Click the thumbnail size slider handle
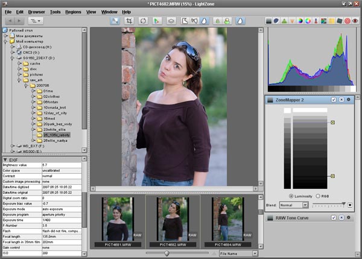Viewport: 362px width, 259px height. (x=167, y=254)
